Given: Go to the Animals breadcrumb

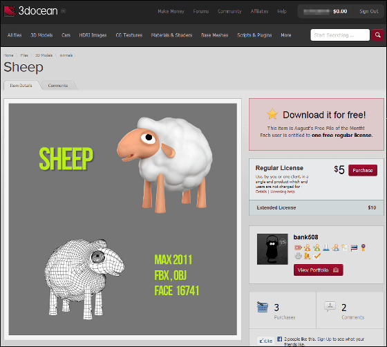Looking at the screenshot, I should pos(66,55).
